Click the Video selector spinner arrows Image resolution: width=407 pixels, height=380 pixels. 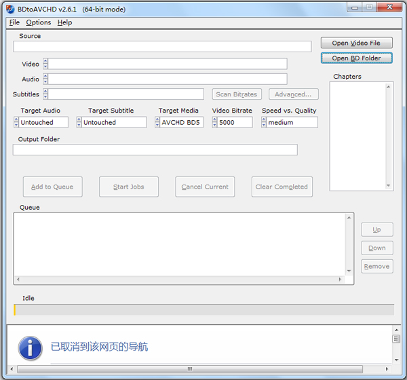[45, 64]
